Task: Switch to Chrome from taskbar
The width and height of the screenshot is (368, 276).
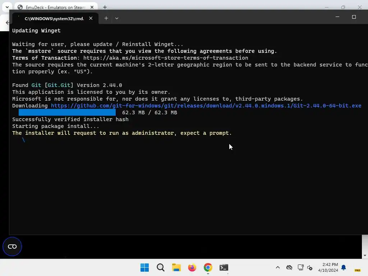Action: pyautogui.click(x=208, y=267)
